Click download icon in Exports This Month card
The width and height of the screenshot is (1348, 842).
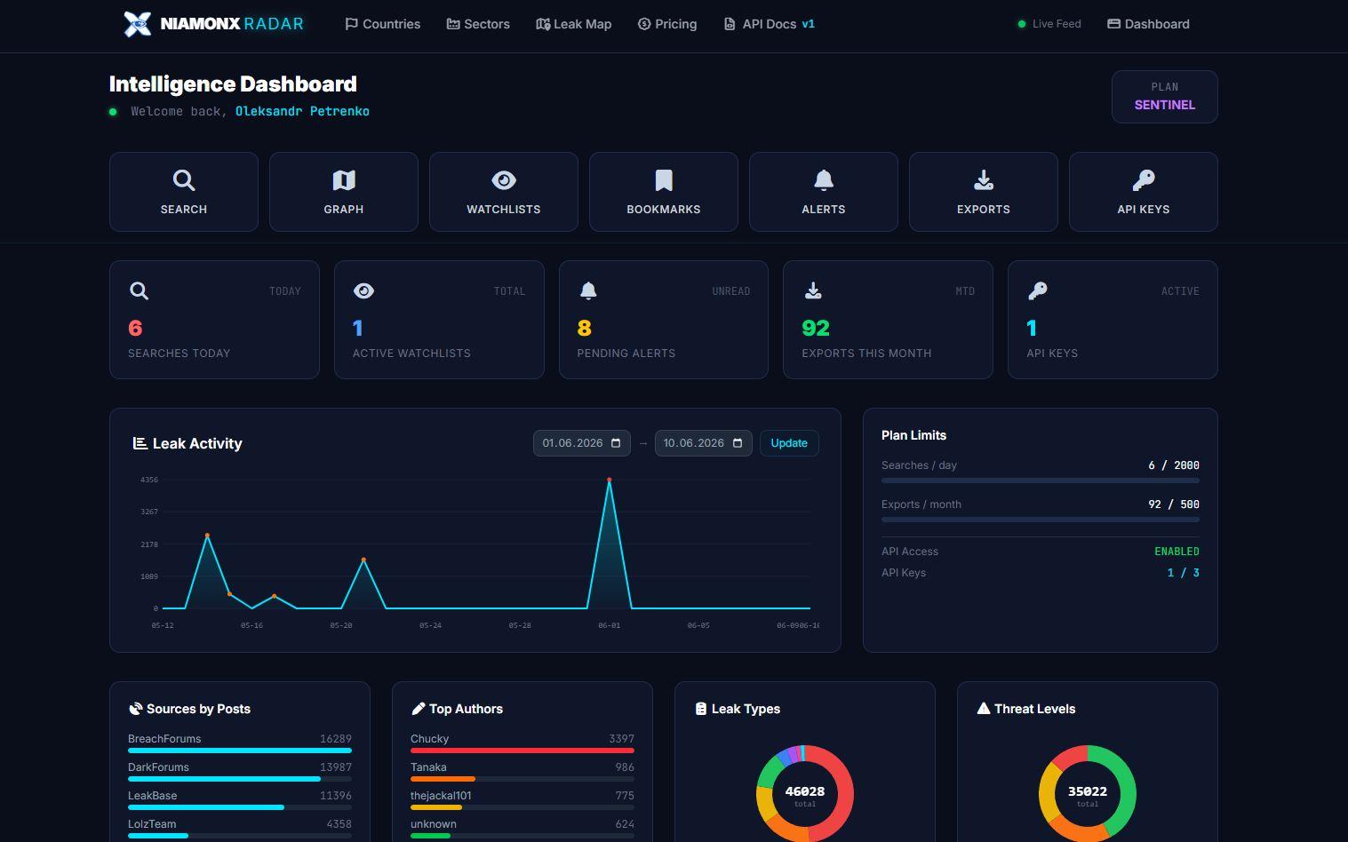(813, 290)
